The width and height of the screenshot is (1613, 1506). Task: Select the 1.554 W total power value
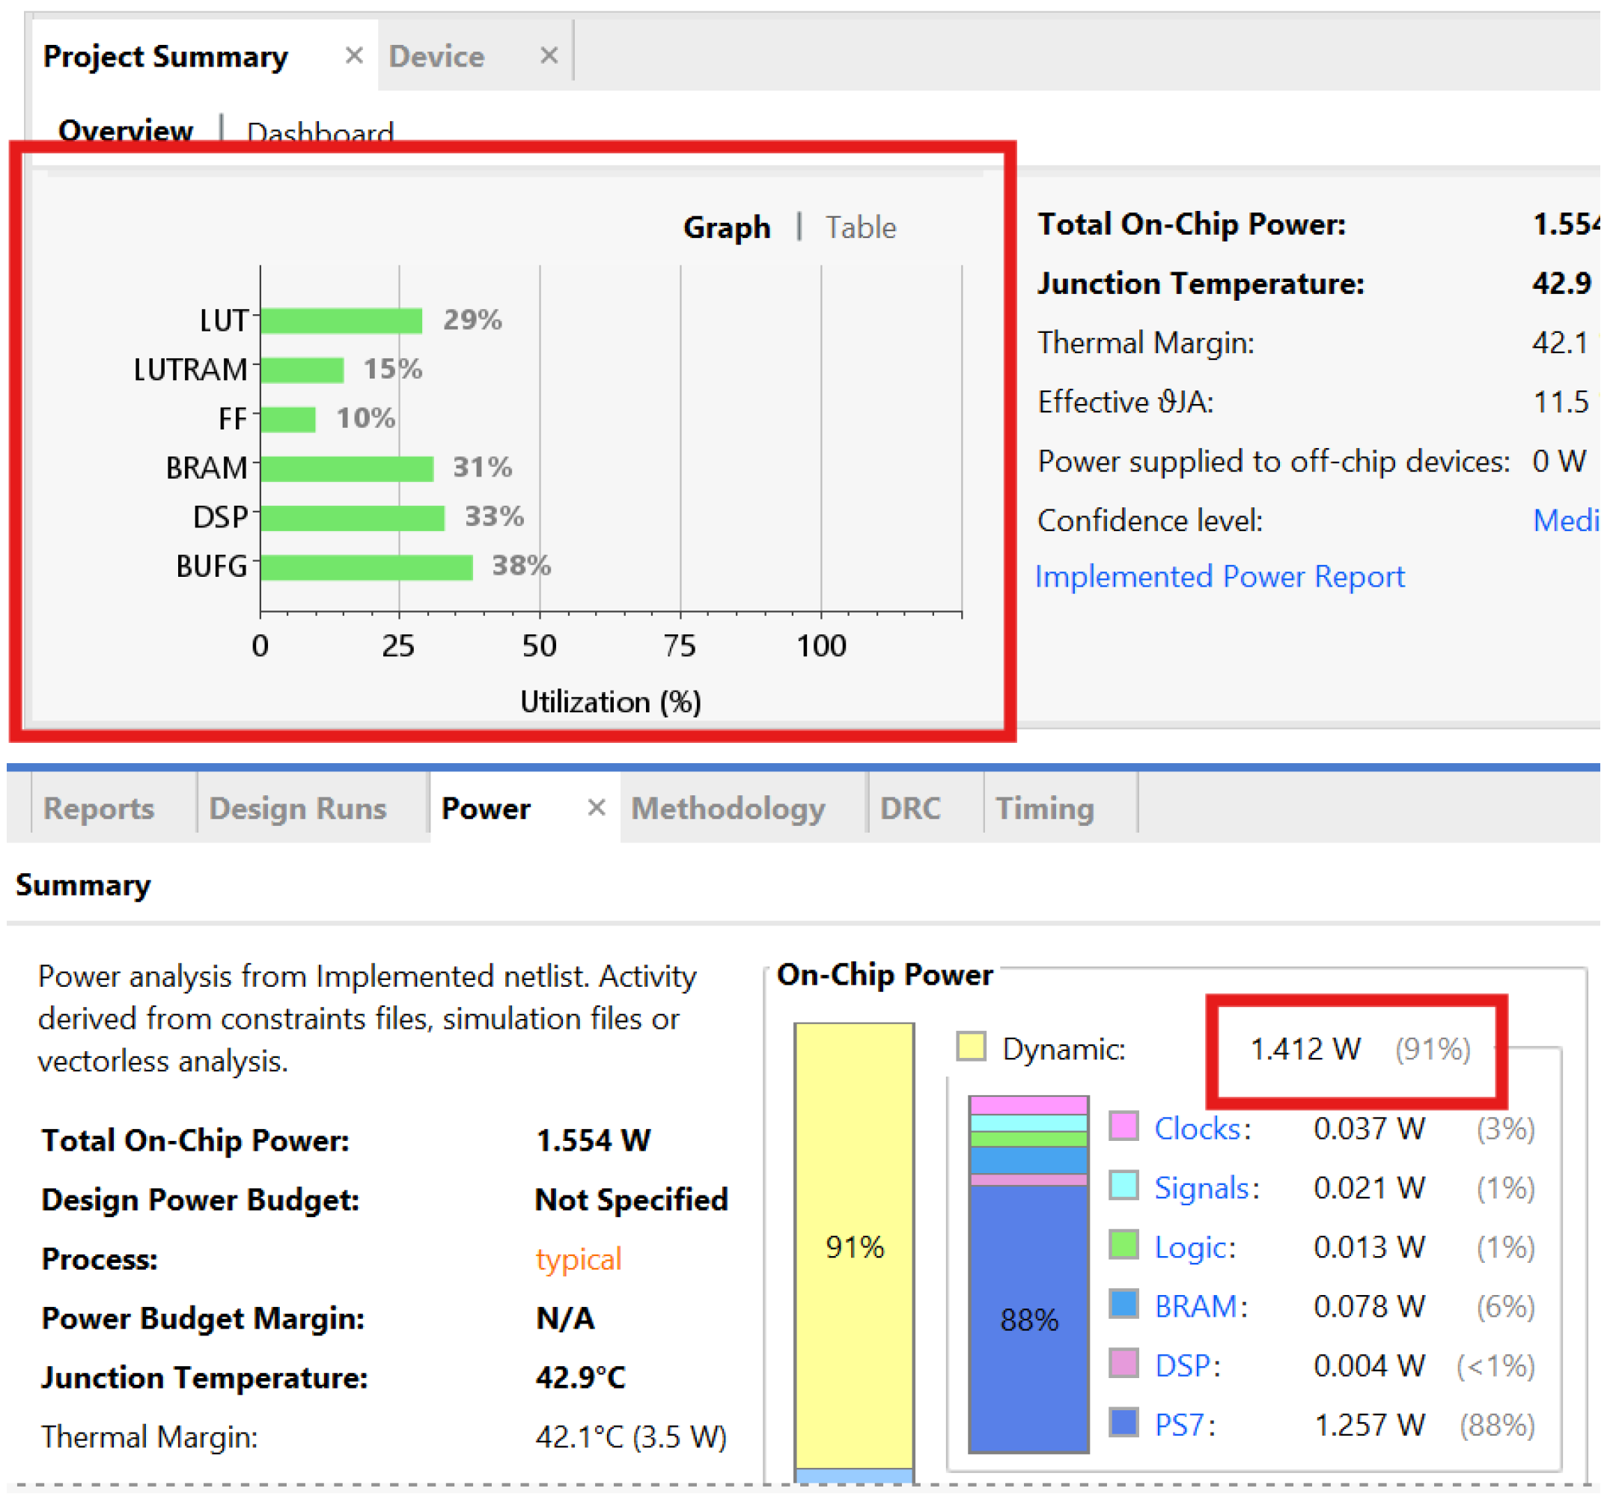pos(593,1141)
